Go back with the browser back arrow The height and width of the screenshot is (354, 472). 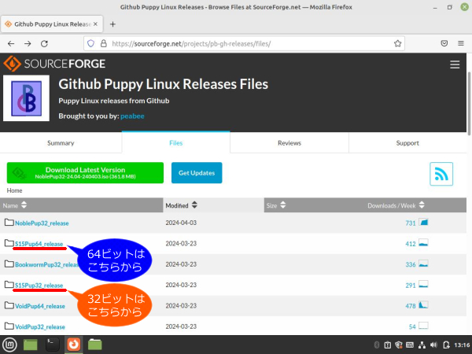(x=11, y=43)
